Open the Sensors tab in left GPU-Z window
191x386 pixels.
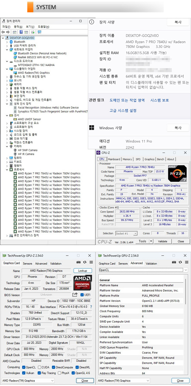(x=27, y=264)
